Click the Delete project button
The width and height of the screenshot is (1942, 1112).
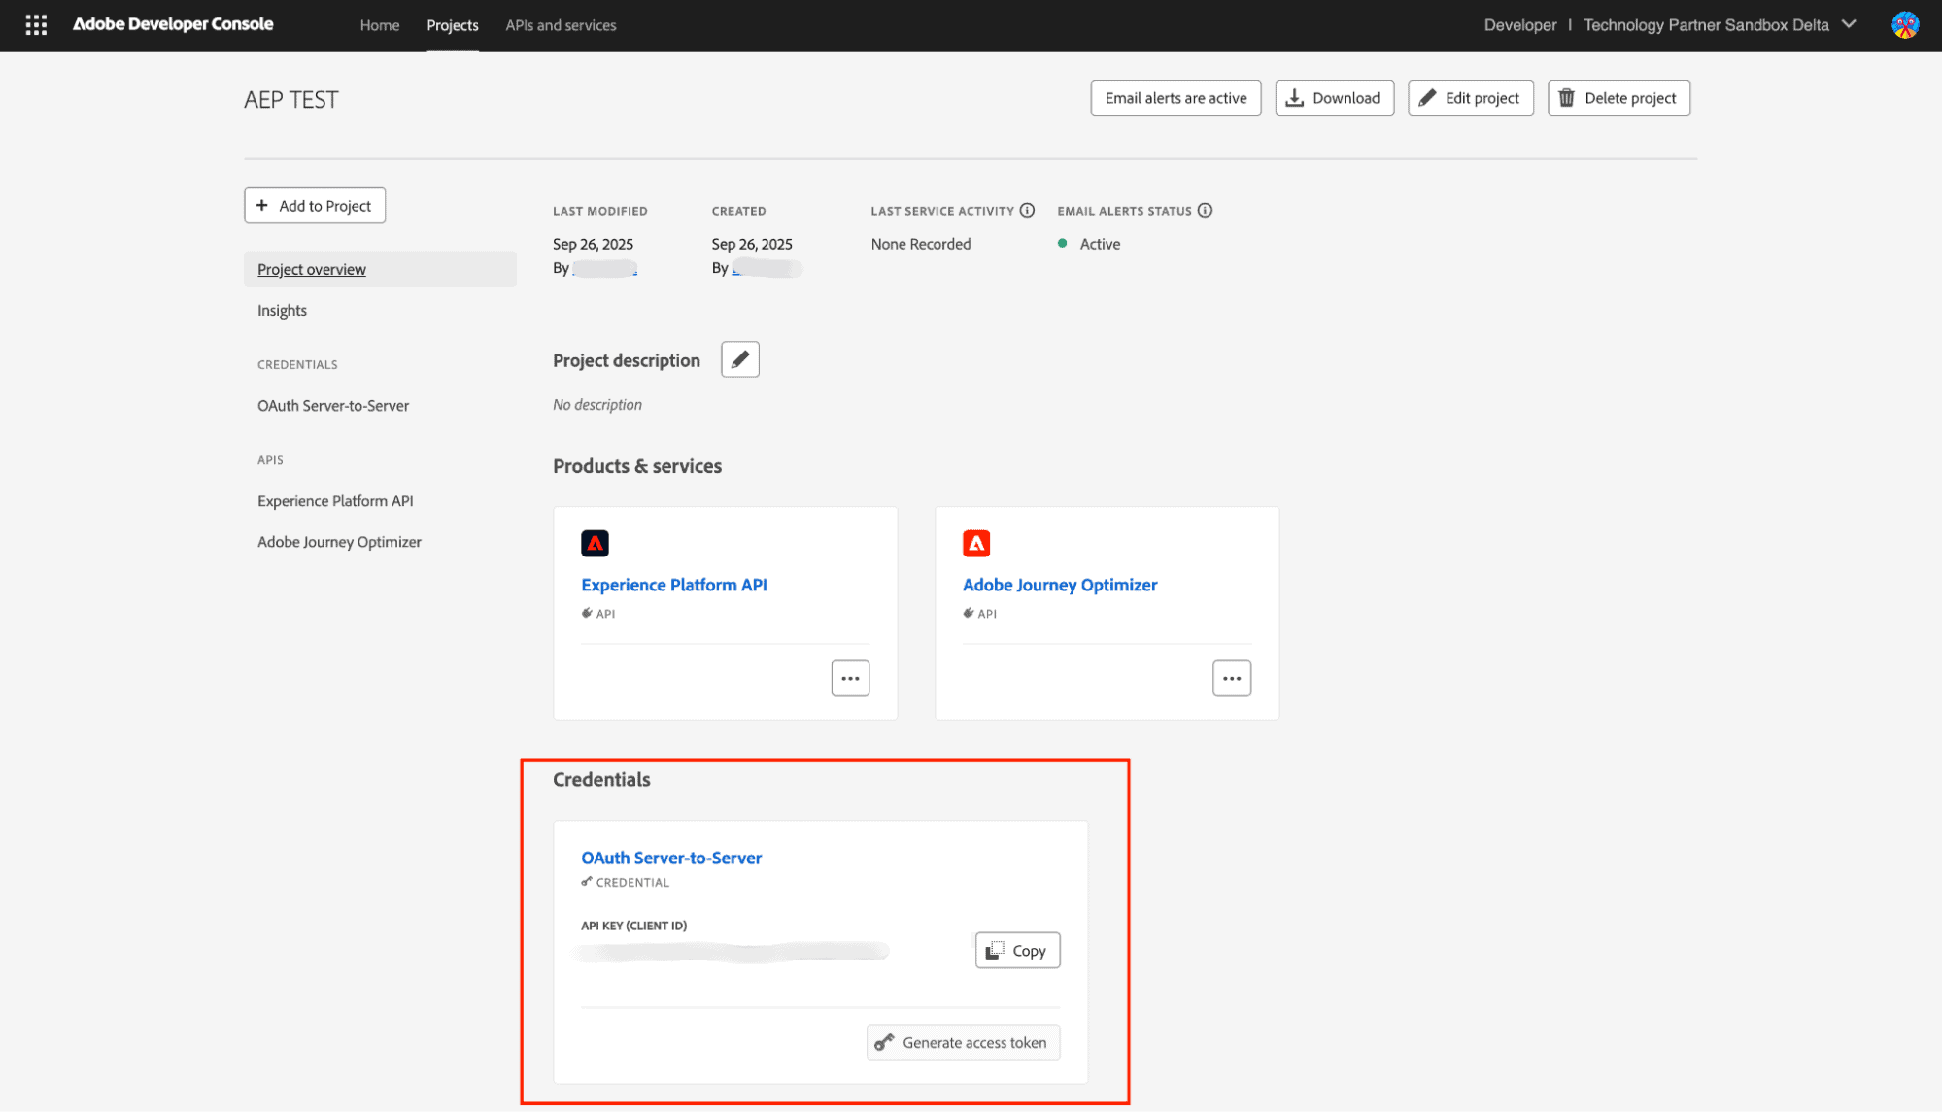click(1618, 98)
